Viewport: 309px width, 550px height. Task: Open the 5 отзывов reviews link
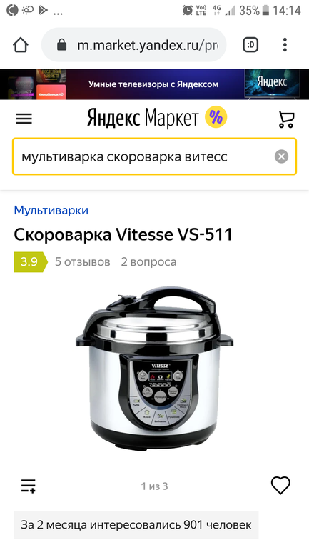(x=82, y=261)
